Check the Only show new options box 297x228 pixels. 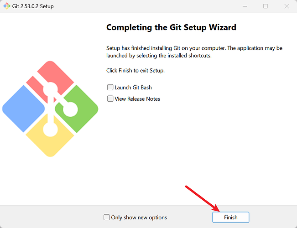pyautogui.click(x=107, y=218)
